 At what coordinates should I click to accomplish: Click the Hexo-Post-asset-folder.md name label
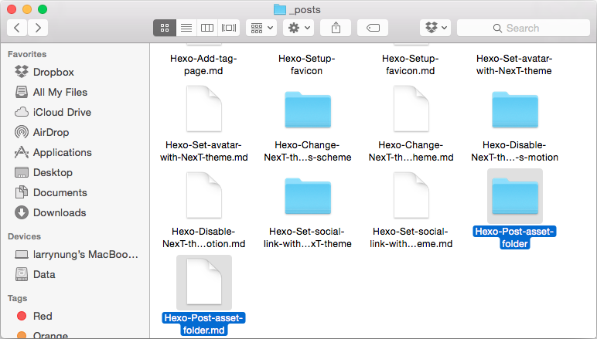[204, 324]
